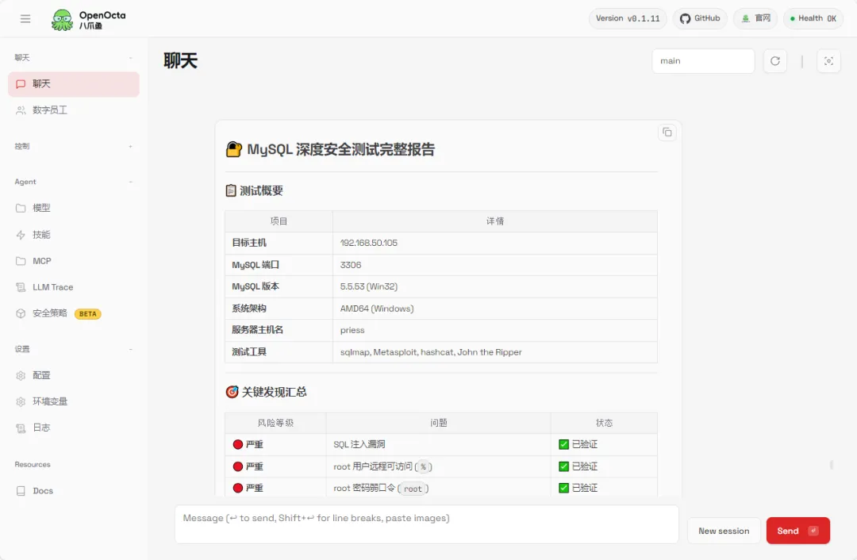Refresh the chat with reload icon
The height and width of the screenshot is (560, 857).
pos(775,61)
